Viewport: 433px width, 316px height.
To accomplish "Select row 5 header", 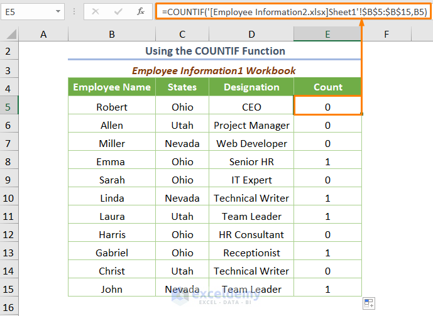I will pos(9,107).
